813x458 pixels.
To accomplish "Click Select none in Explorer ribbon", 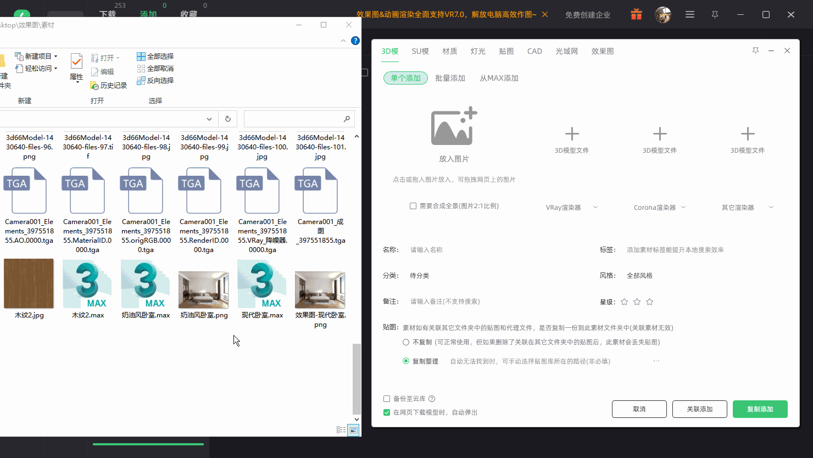I will click(155, 68).
